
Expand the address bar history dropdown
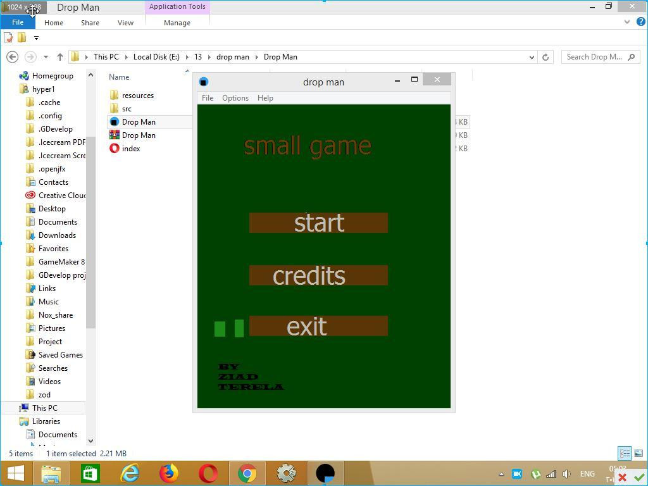[x=532, y=57]
